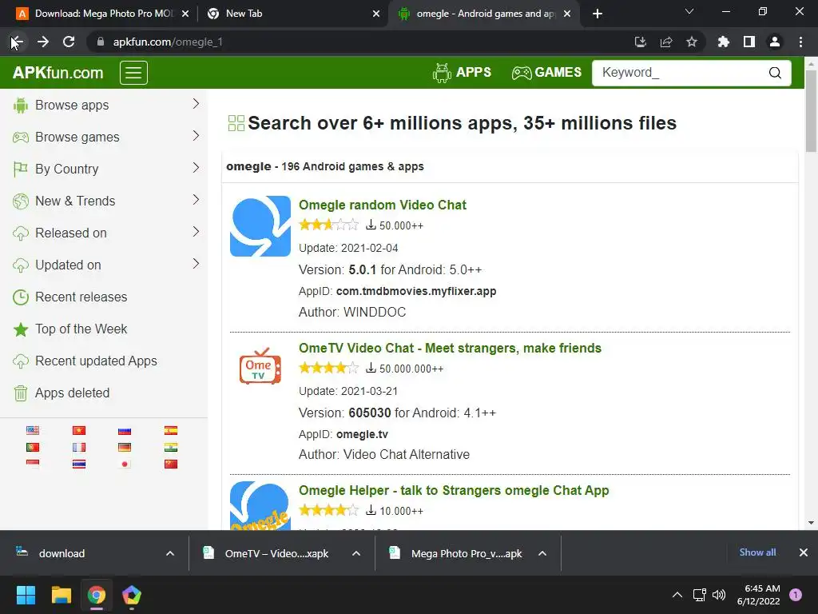Expand the New & Trends chevron
The image size is (818, 614).
click(x=197, y=199)
